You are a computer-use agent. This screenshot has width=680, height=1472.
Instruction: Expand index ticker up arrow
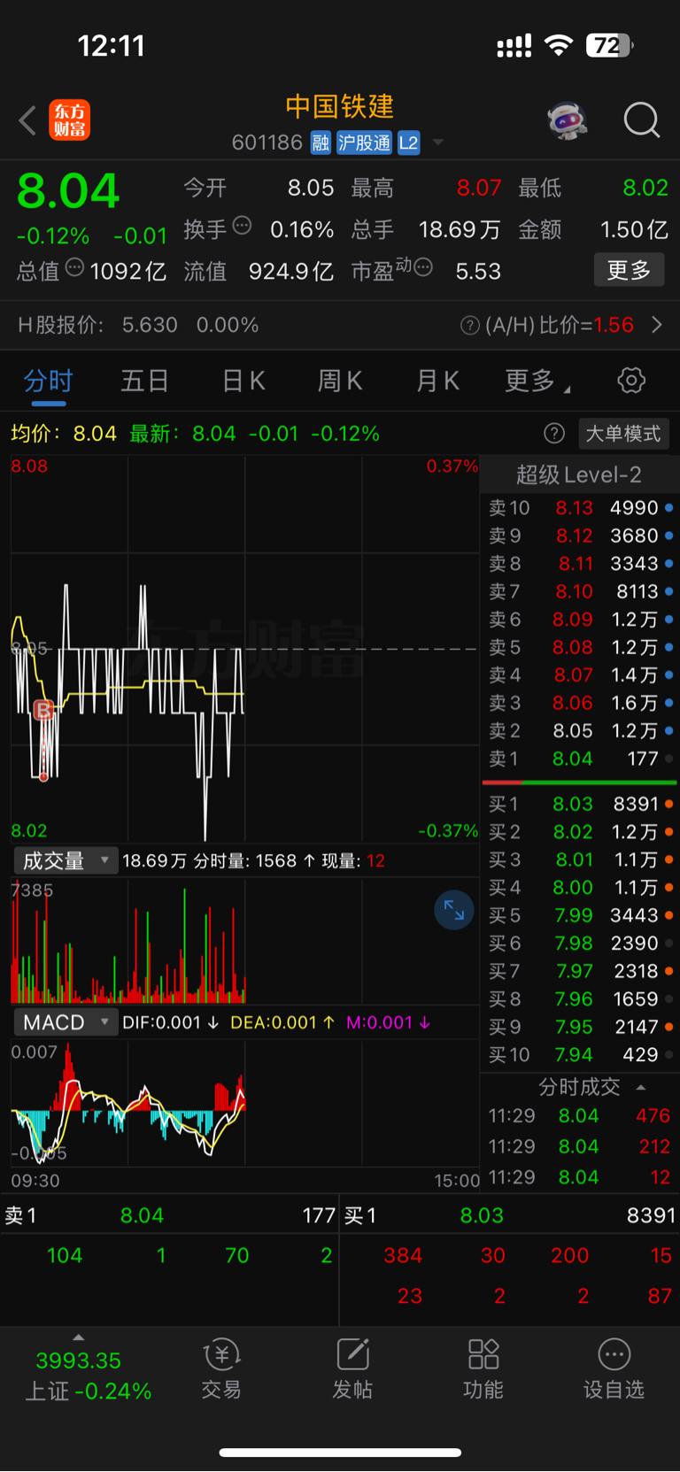[x=78, y=1337]
